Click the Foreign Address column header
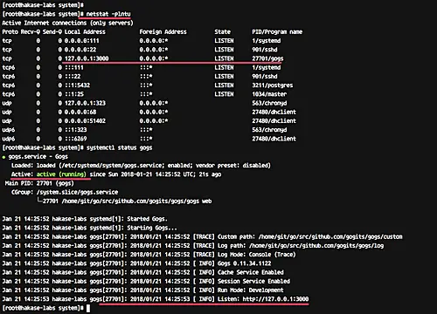The height and width of the screenshot is (314, 437). pyautogui.click(x=163, y=31)
